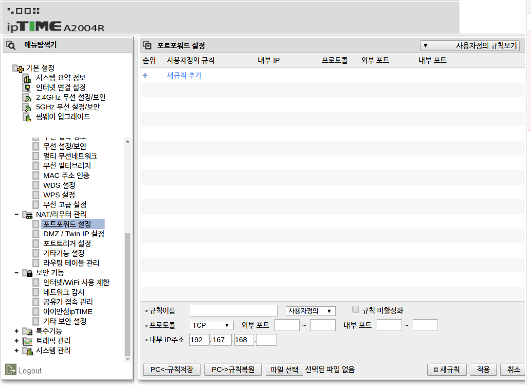This screenshot has width=531, height=385.
Task: Open the 사용자정의 rule type dropdown
Action: pyautogui.click(x=311, y=311)
